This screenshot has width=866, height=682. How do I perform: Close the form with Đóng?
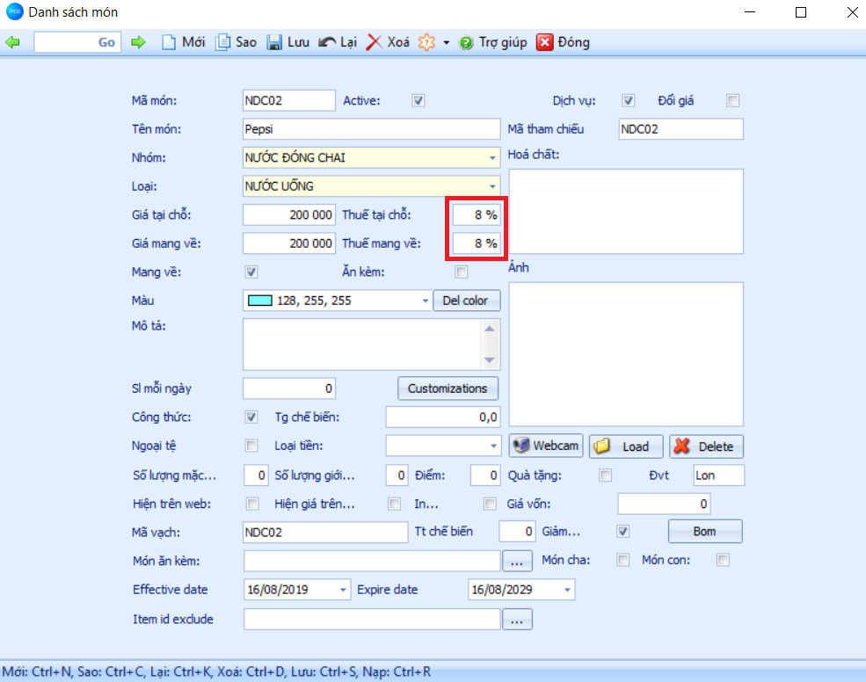point(564,42)
